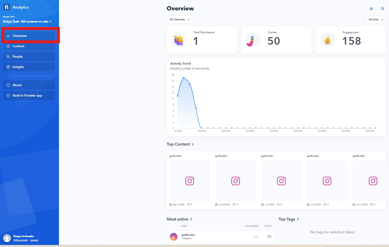Open the Content menu item
This screenshot has height=247, width=389.
pyautogui.click(x=29, y=46)
